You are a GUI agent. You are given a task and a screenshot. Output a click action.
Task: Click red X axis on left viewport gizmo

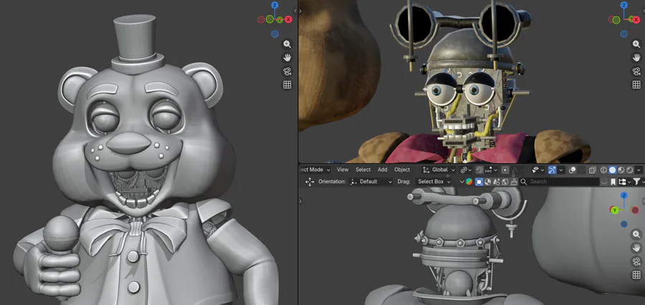pyautogui.click(x=288, y=19)
